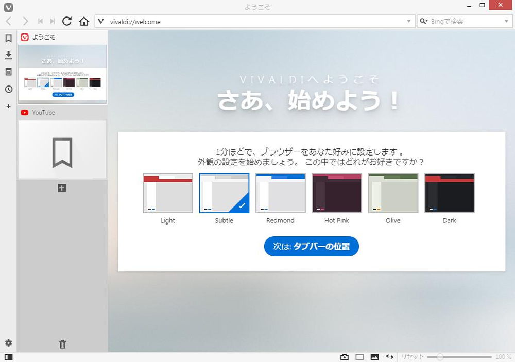Open browser settings with the gear icon

coord(8,343)
